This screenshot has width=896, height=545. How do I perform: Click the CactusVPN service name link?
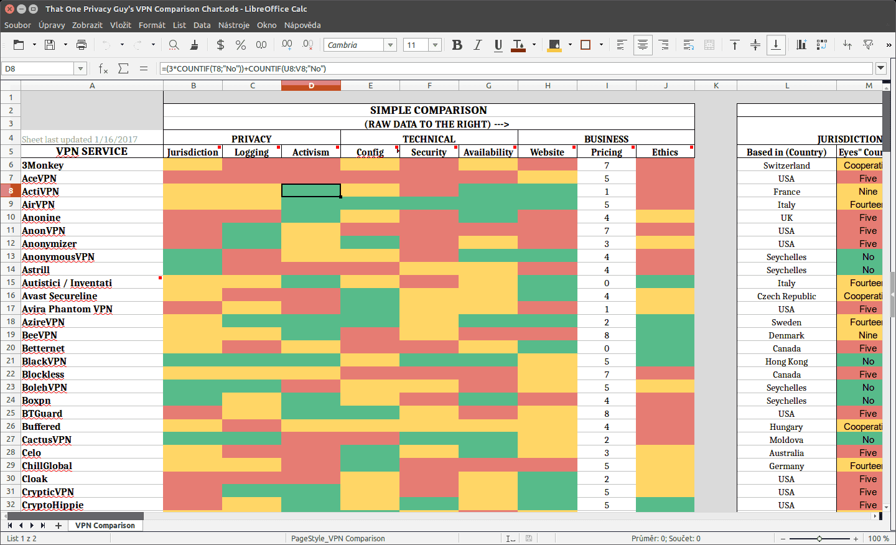coord(47,440)
